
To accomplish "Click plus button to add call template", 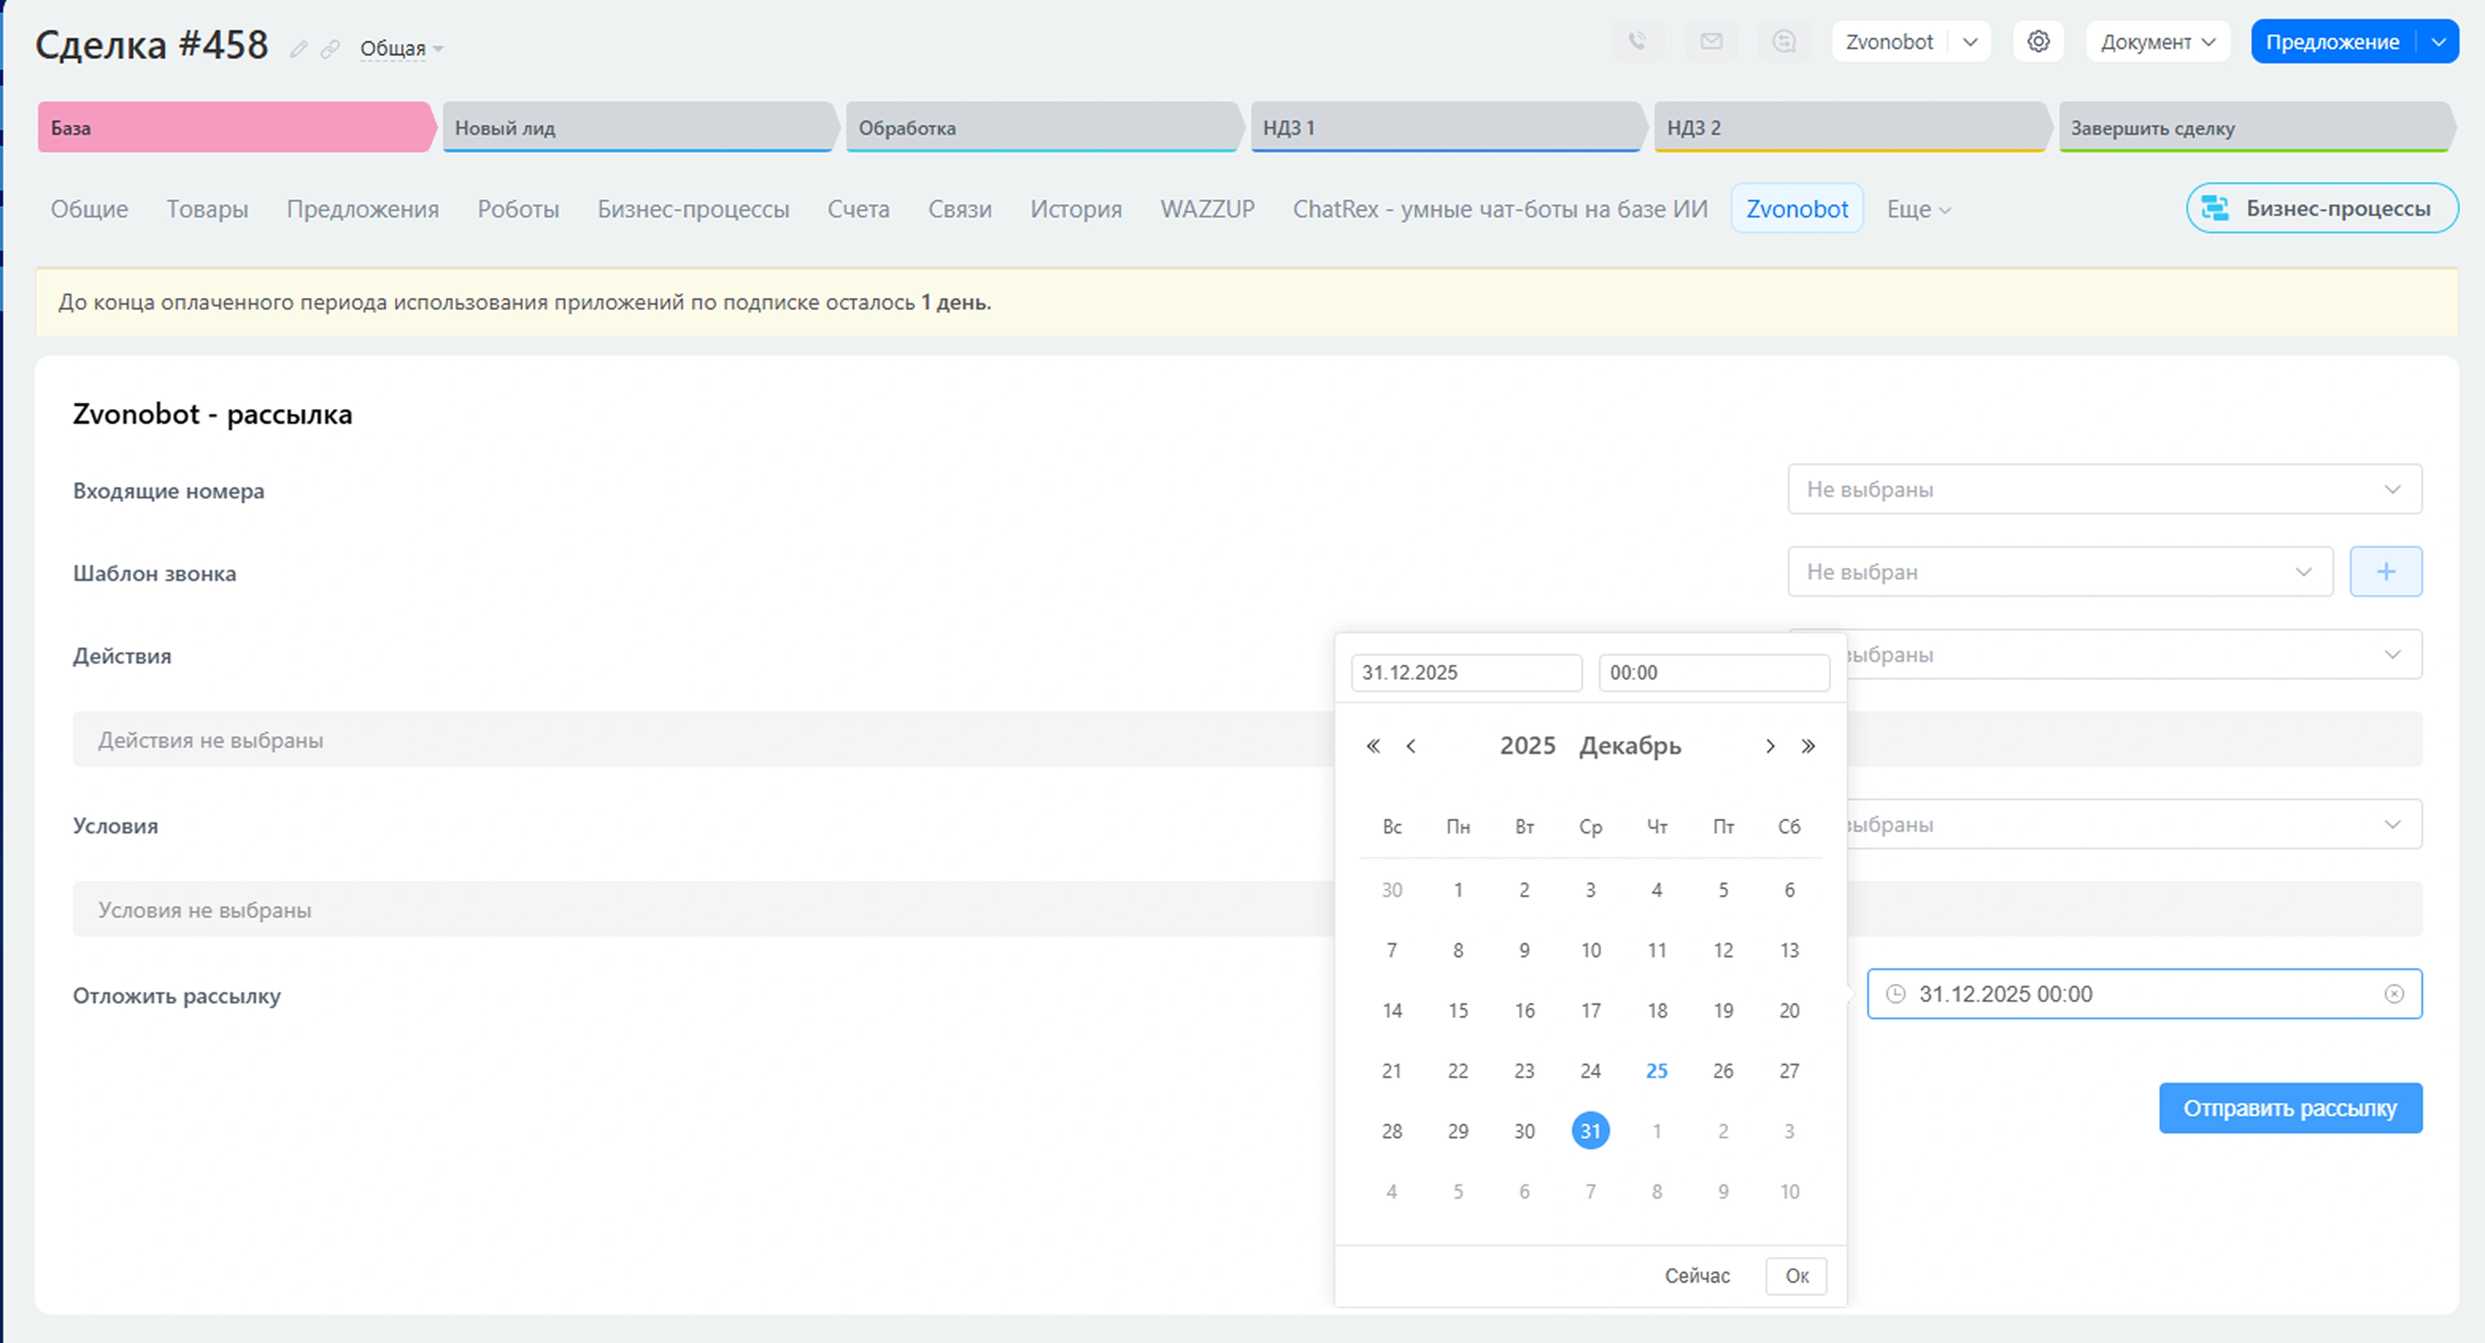I will (x=2386, y=572).
